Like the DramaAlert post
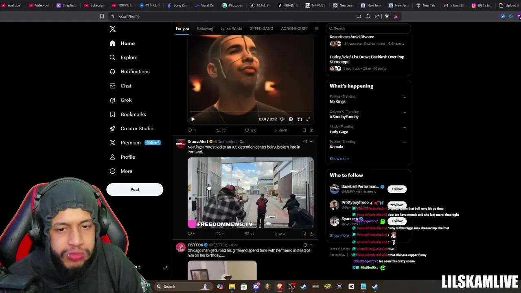The image size is (521, 293). pos(249,234)
